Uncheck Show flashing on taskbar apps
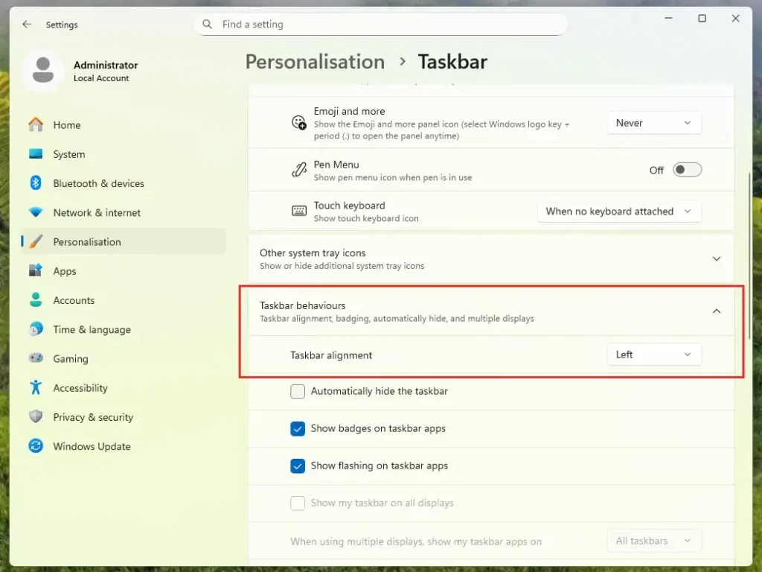762x572 pixels. coord(298,466)
